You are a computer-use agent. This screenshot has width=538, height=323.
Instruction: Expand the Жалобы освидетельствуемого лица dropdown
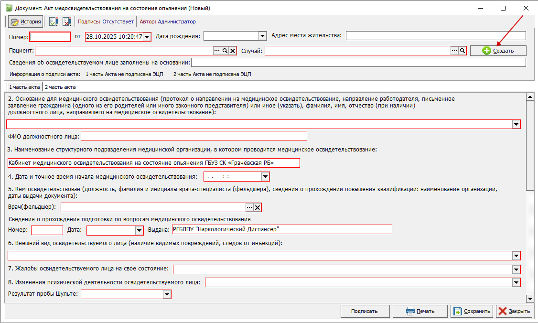pos(516,269)
